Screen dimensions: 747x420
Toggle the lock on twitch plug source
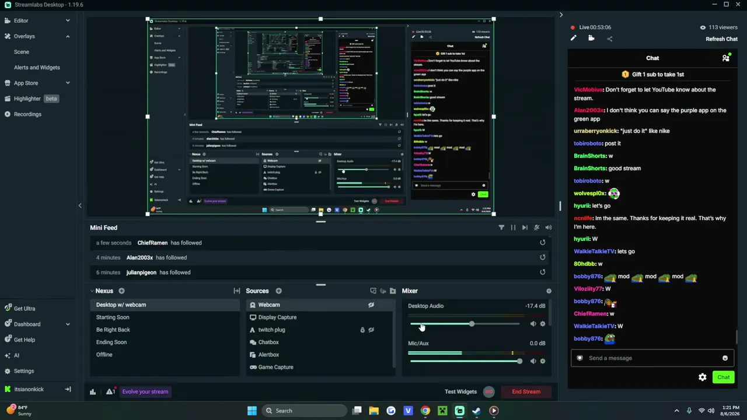coord(362,330)
